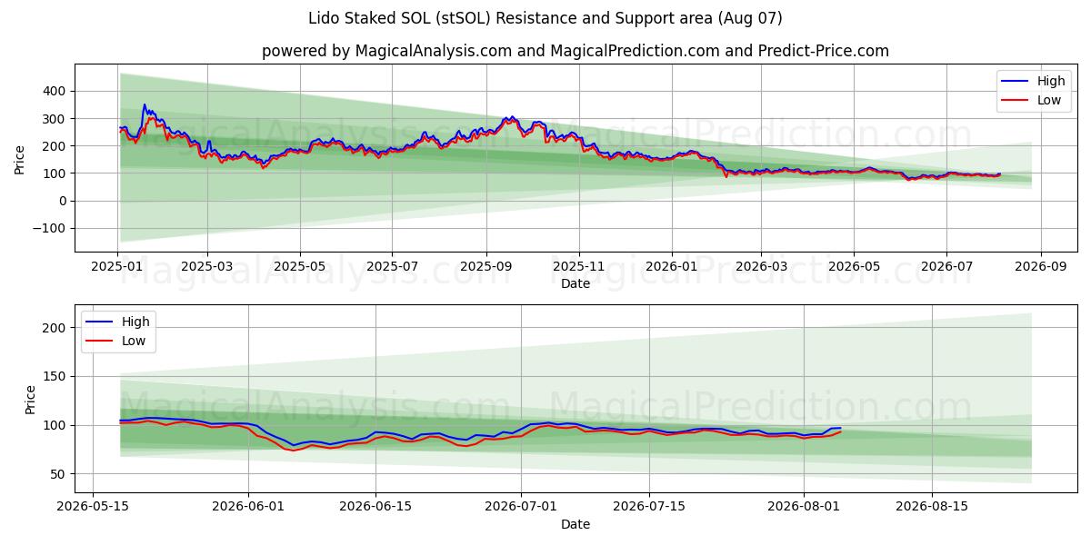Screen dimensions: 1091x545
Task: Click the '2026-03' x-axis label
Action: (761, 266)
